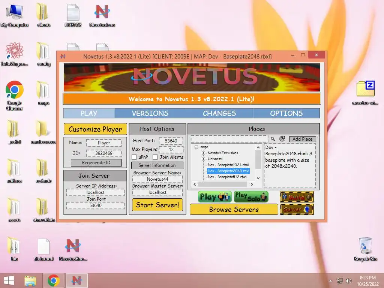Click Customize Player button
The height and width of the screenshot is (288, 384).
(95, 129)
